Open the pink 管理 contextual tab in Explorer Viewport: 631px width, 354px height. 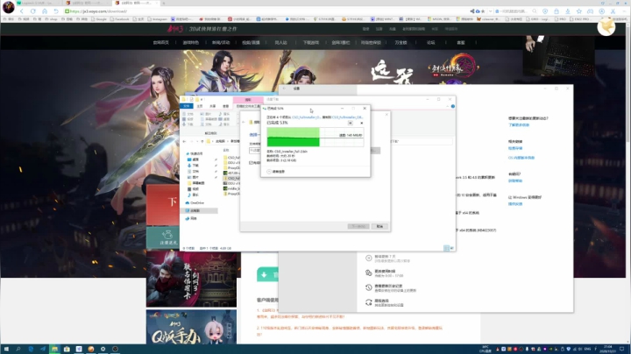pyautogui.click(x=248, y=99)
